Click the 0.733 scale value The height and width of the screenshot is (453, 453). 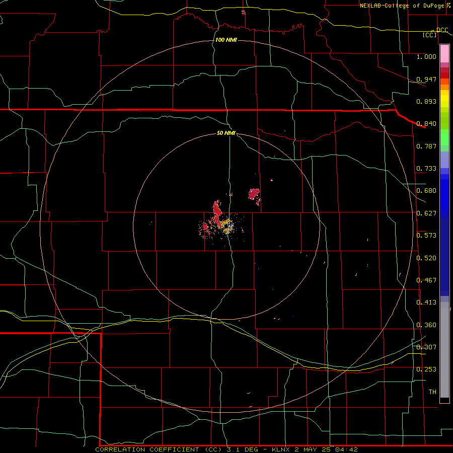click(x=426, y=169)
